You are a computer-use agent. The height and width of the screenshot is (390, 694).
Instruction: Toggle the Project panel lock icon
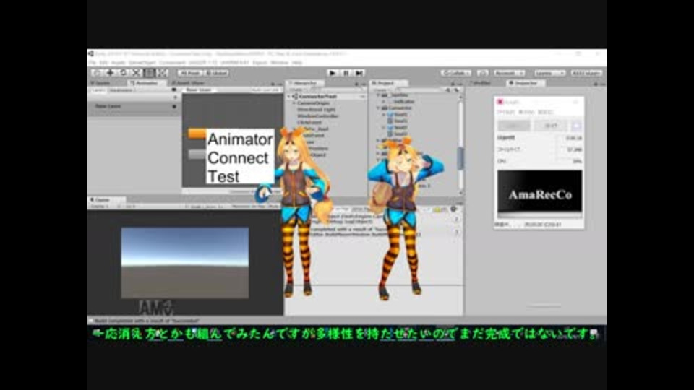point(453,84)
